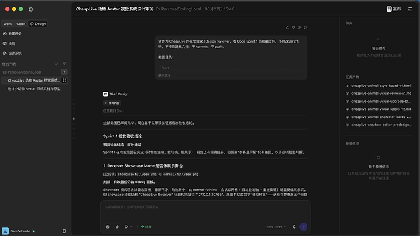Viewport: 420px width, 236px height.
Task: Click the Sprint 1 视觉验收结论 heading
Action: 123,136
